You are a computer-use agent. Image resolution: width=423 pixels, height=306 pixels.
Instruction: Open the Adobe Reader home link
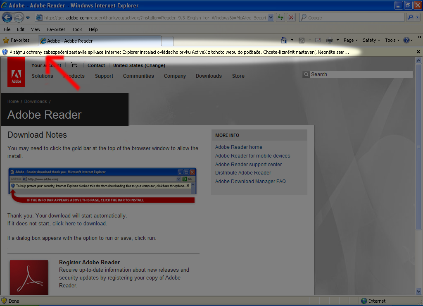(x=238, y=147)
